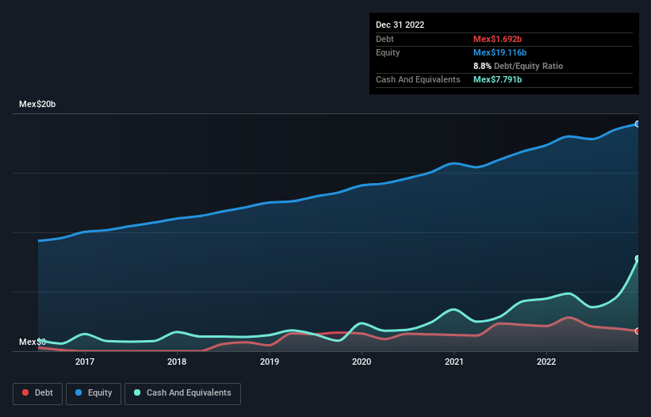Toggle the Equity series legend button
This screenshot has width=651, height=417.
[x=94, y=393]
